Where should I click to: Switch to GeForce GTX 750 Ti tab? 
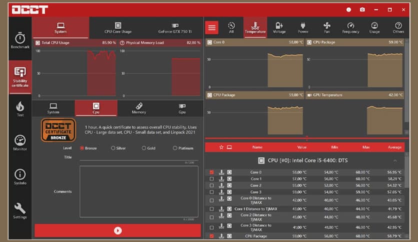(x=175, y=27)
